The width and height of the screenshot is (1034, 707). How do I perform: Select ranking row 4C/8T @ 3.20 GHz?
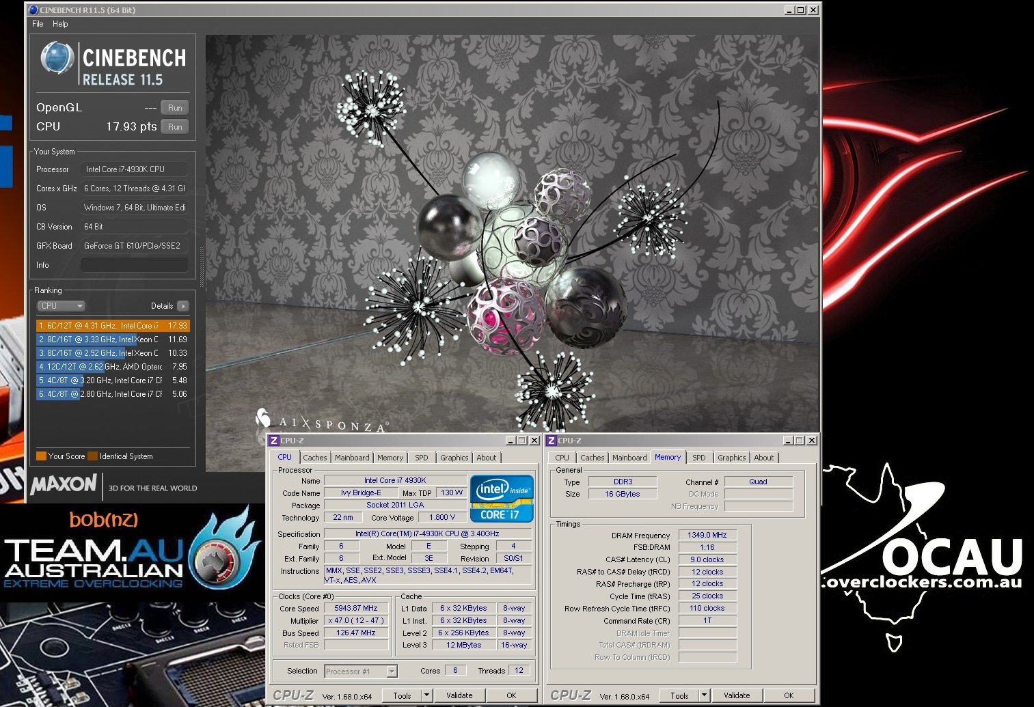click(x=113, y=380)
